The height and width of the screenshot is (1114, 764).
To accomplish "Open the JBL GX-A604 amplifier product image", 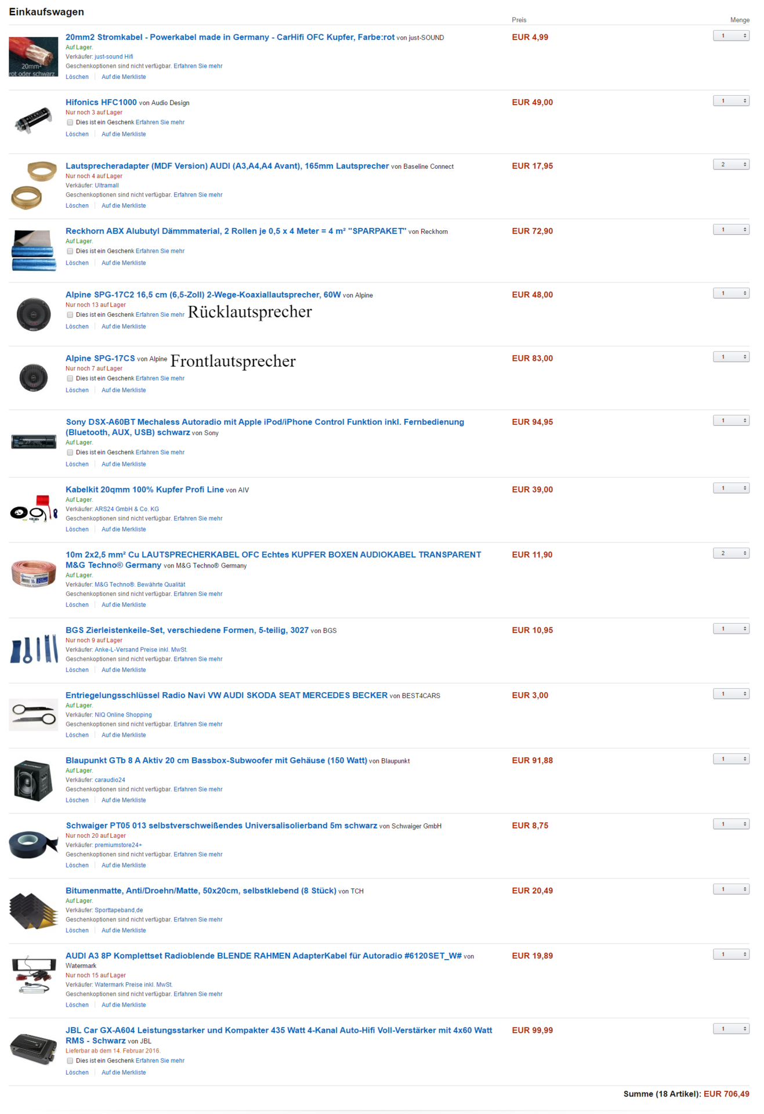I will point(33,1049).
